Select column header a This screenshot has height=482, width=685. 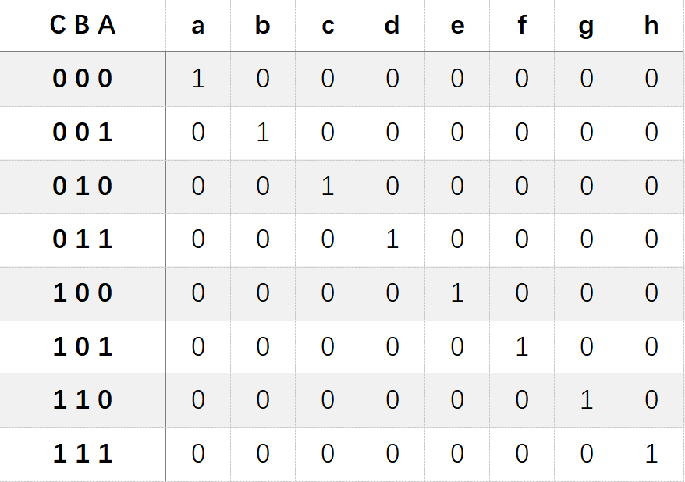(198, 27)
